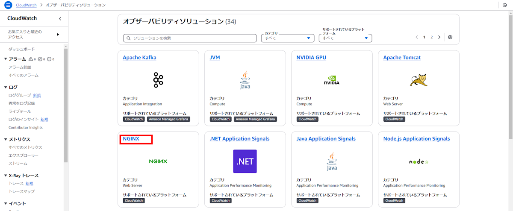Viewport: 513px width, 211px height.
Task: Click inside the ソリューションを検索 search field
Action: pos(190,38)
